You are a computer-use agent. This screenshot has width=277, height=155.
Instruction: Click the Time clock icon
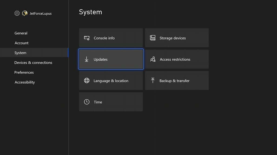[87, 102]
